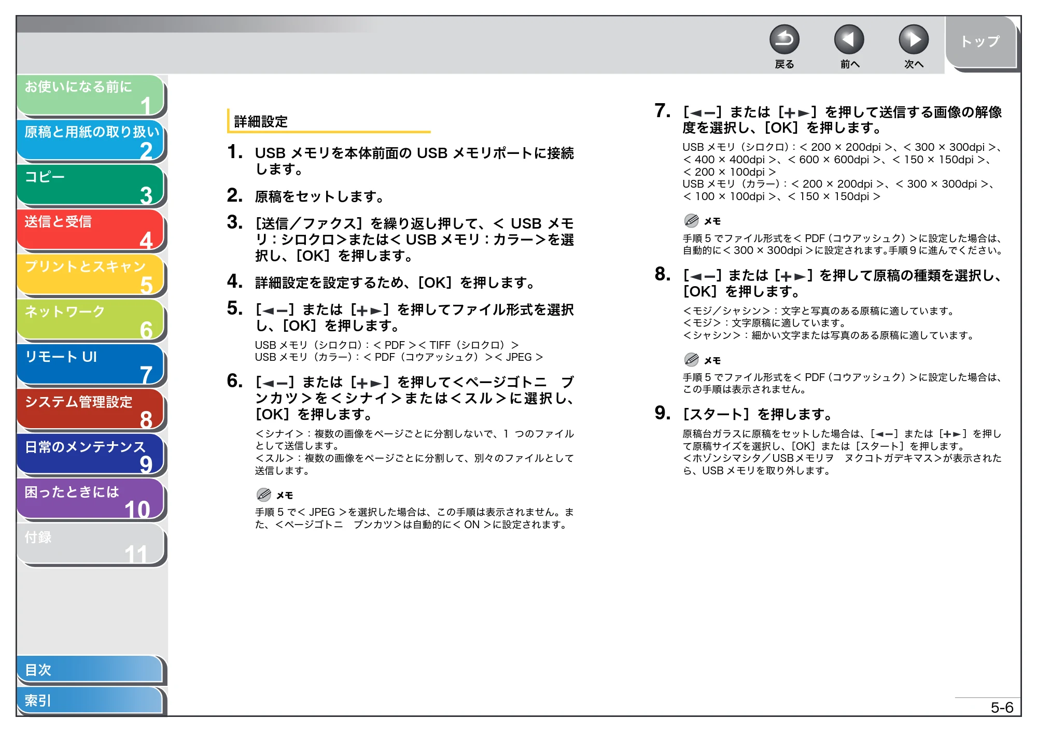
Task: Click step 1 text USB メモリを本体前面の
Action: 414,161
